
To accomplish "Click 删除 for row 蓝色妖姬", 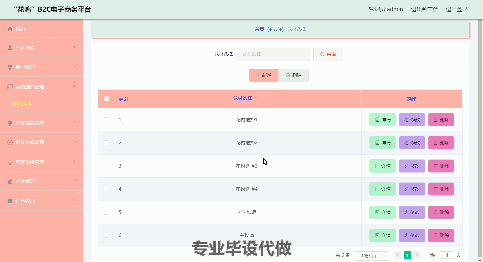I will 441,212.
